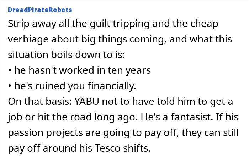Screen dimensions: 249x159
Task: Click the line "he's ruined you financially."
Action: tap(75, 86)
